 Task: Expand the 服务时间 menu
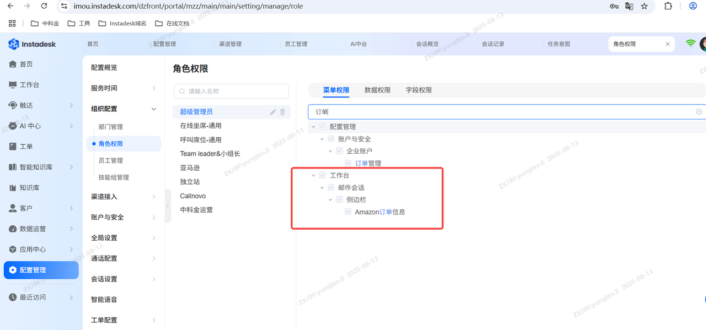(x=153, y=88)
